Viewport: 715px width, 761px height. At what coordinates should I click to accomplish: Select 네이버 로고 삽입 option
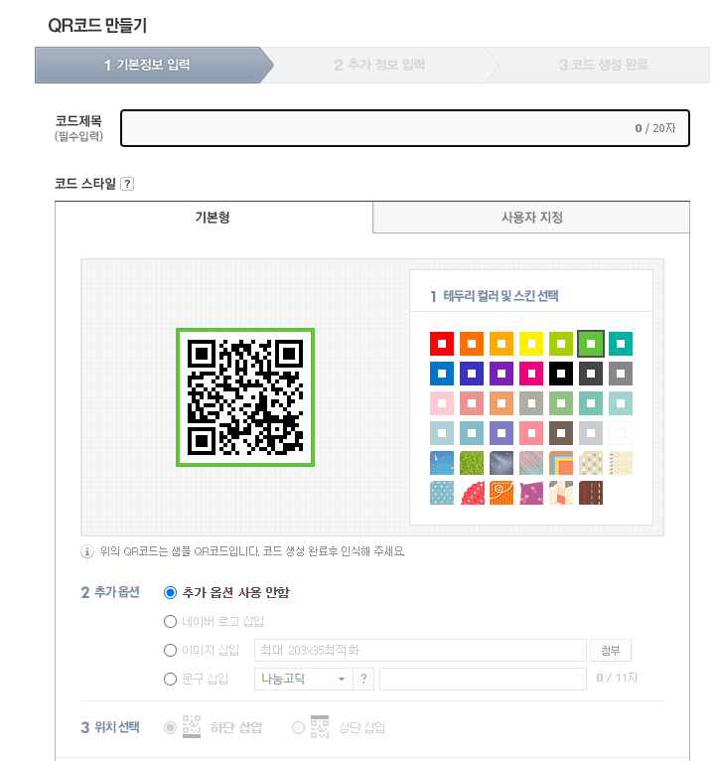pyautogui.click(x=170, y=621)
